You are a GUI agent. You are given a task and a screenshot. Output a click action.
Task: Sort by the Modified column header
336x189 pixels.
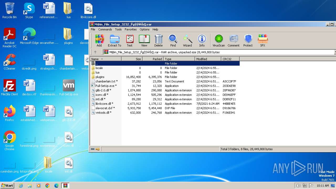[208, 59]
